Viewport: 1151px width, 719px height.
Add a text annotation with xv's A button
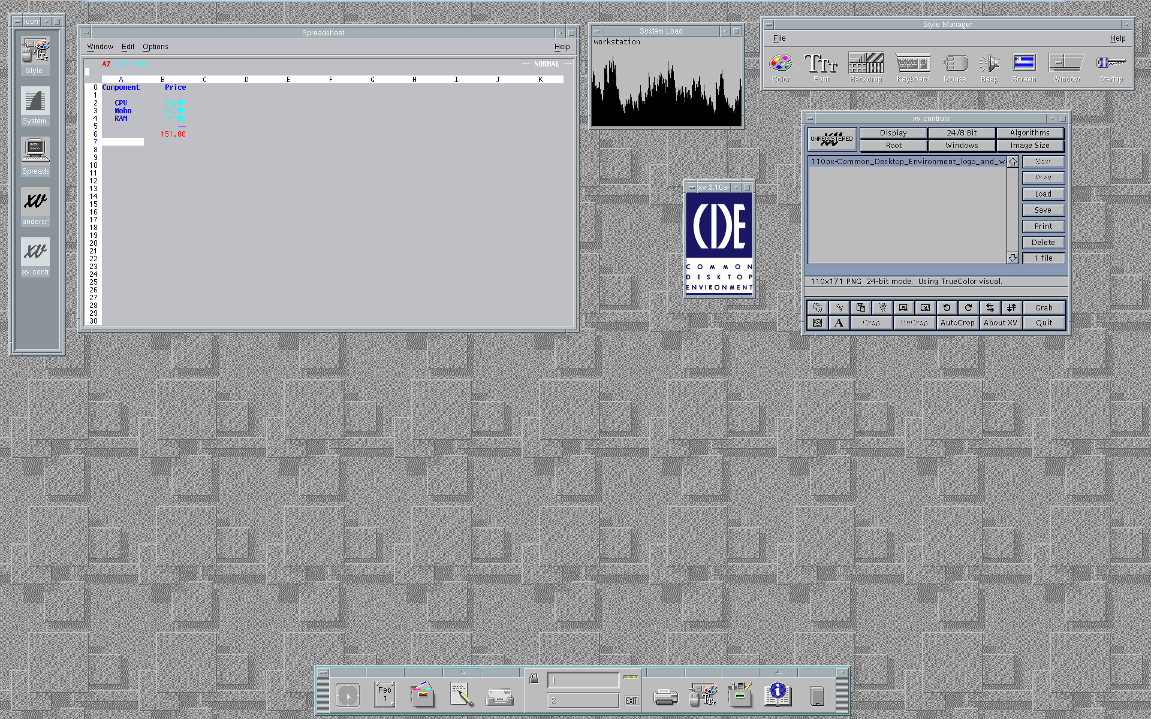click(839, 323)
